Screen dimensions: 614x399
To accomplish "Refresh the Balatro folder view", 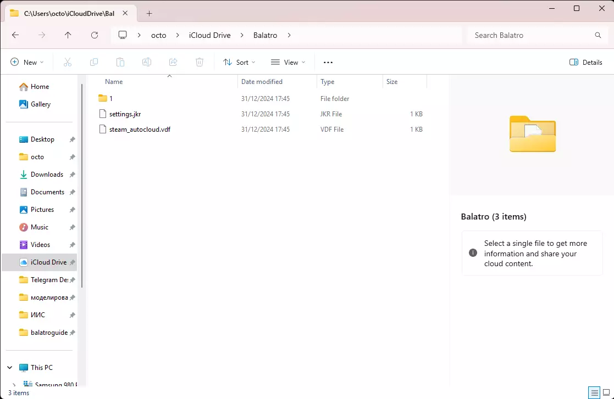I will coord(95,35).
